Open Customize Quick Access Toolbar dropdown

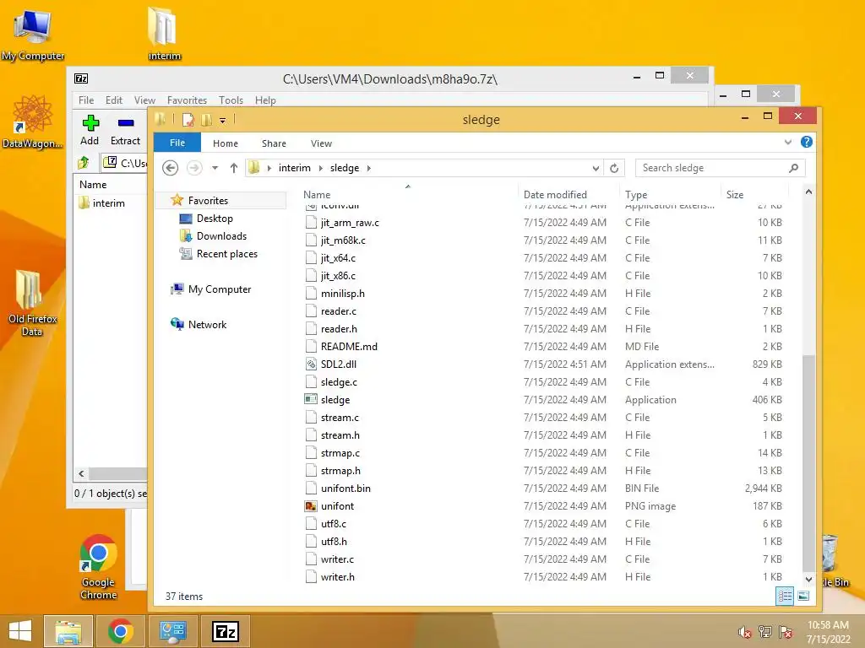pos(222,121)
